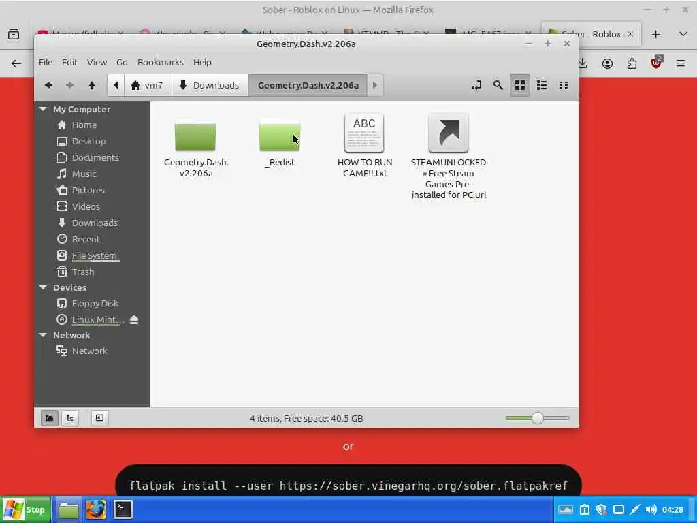The height and width of the screenshot is (523, 697).
Task: Open the Firefox View icon
Action: coord(14,34)
